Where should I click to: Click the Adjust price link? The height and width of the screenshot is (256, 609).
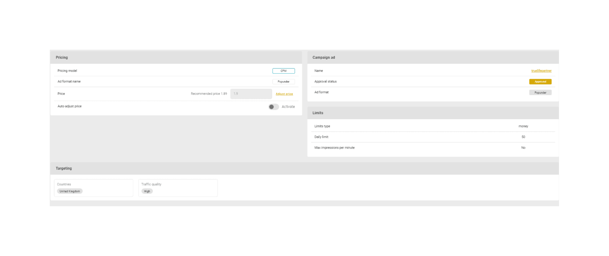284,94
